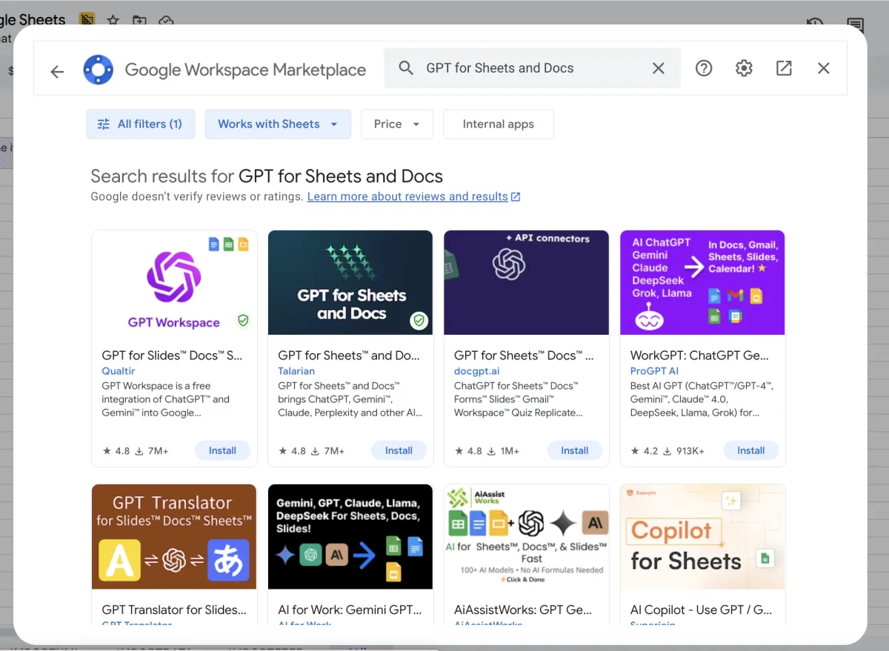The image size is (889, 651).
Task: Open Marketplace settings gear
Action: 744,68
